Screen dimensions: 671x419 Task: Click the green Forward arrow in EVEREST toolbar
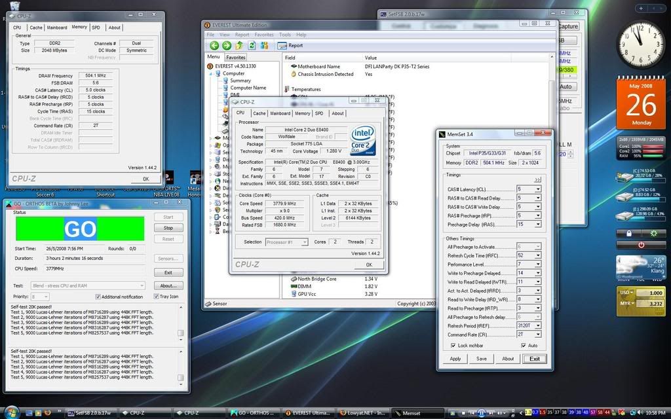227,46
